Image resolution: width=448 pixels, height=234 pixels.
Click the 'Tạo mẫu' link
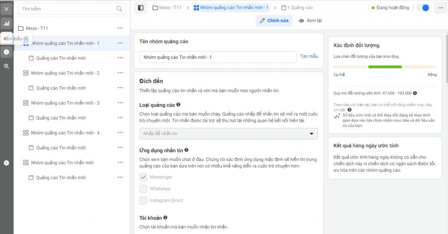[x=309, y=57]
